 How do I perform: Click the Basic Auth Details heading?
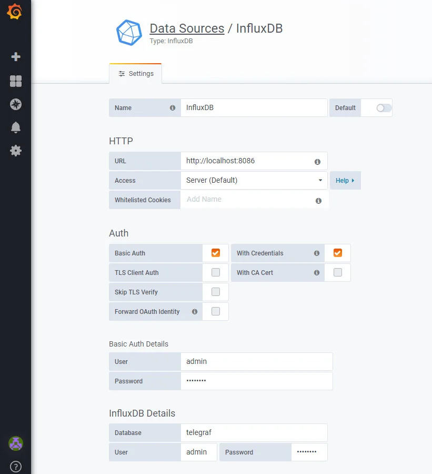[x=139, y=344]
